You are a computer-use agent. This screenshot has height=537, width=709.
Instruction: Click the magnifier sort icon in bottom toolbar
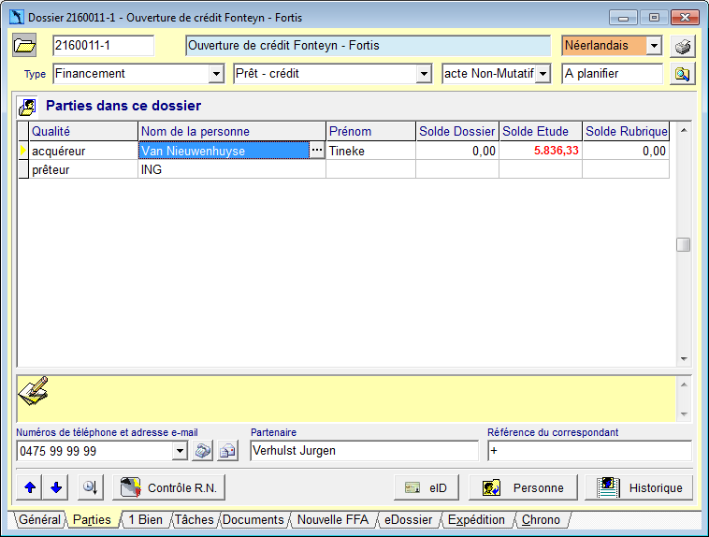[x=91, y=487]
